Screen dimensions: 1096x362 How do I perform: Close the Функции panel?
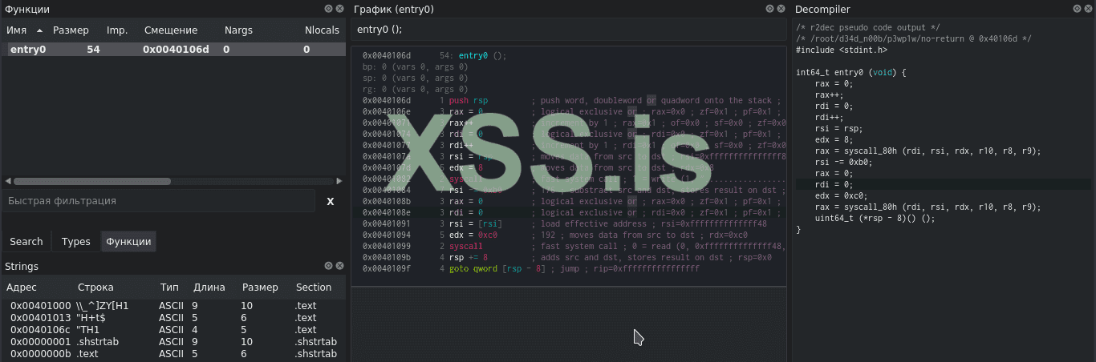(340, 9)
